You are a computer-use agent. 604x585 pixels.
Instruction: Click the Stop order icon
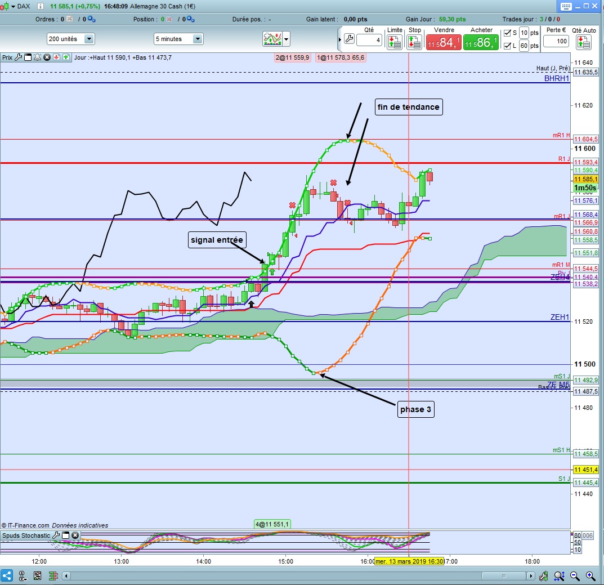coord(414,42)
